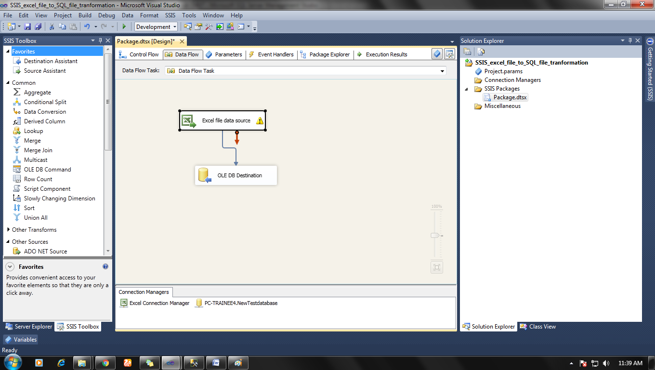Switch to the Execution Results tab
The image size is (655, 370).
382,54
